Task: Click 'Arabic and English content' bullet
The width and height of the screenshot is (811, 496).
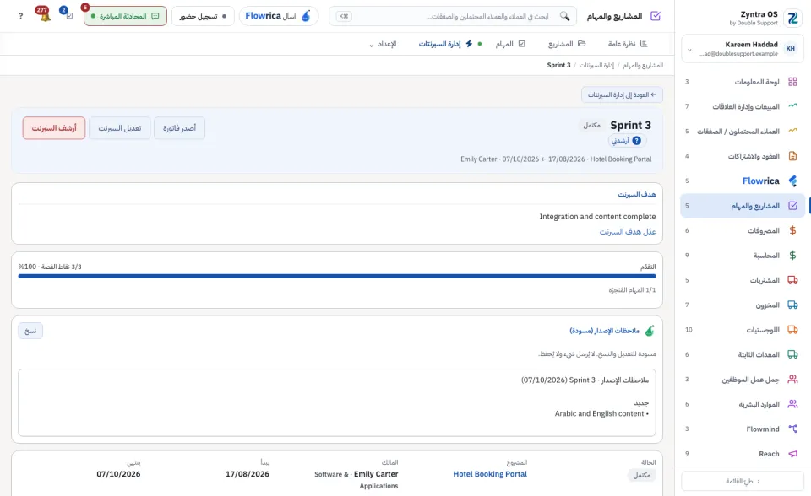Action: point(601,413)
